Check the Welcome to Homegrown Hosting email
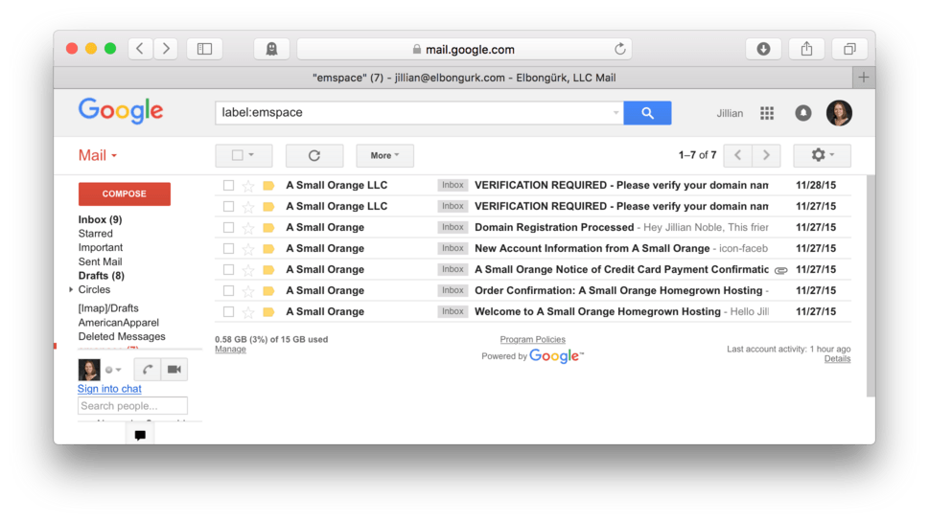Viewport: 929px width, 521px height. point(228,311)
